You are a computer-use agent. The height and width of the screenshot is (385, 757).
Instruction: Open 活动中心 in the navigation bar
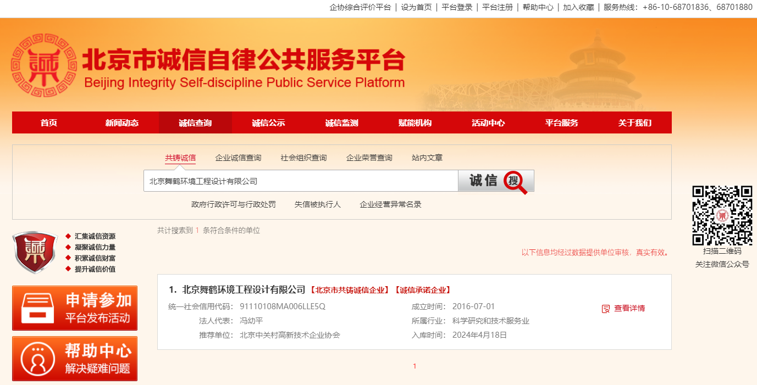pyautogui.click(x=488, y=123)
